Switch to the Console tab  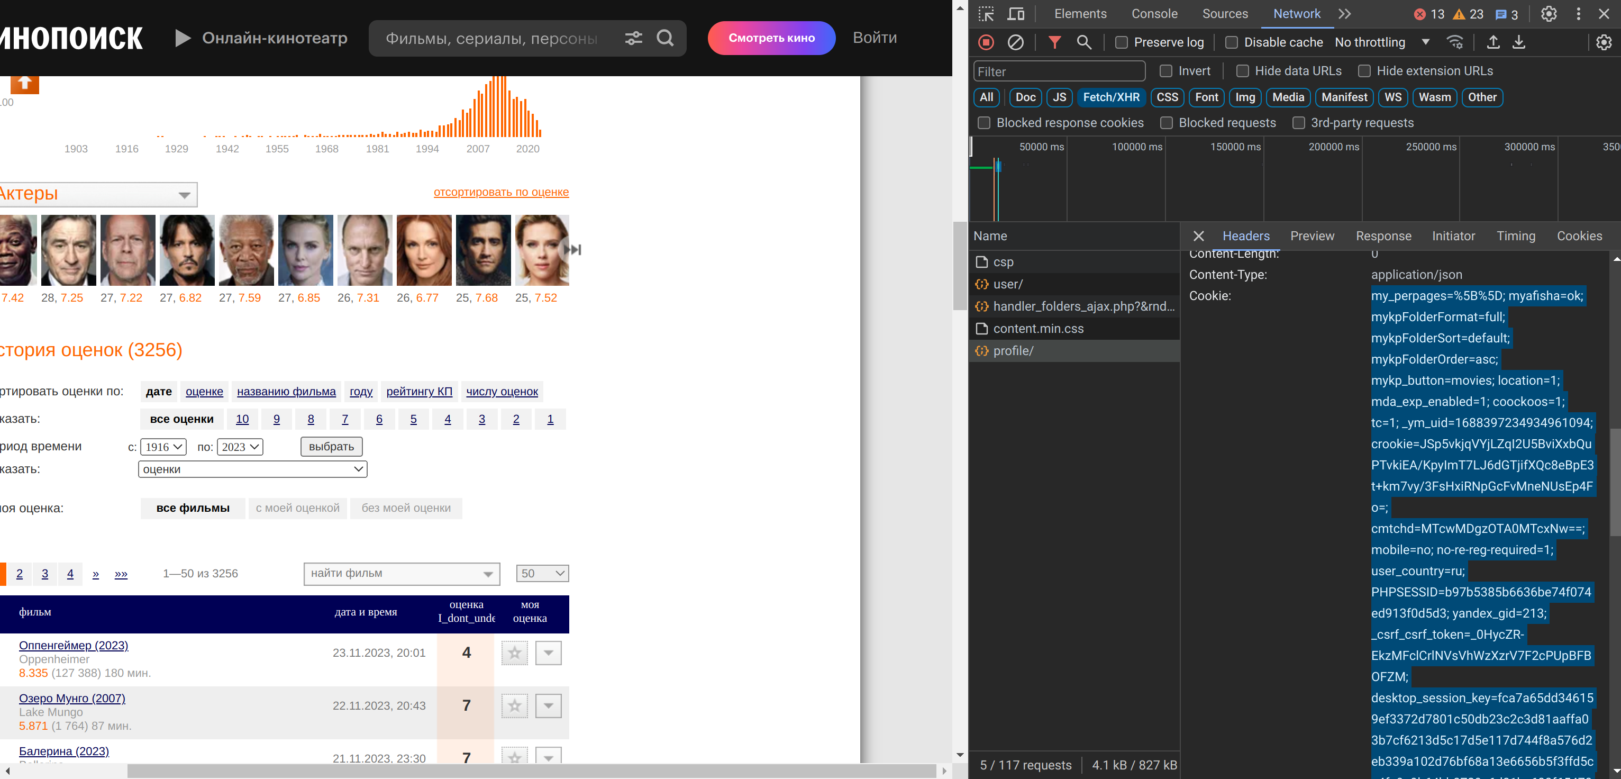1154,14
